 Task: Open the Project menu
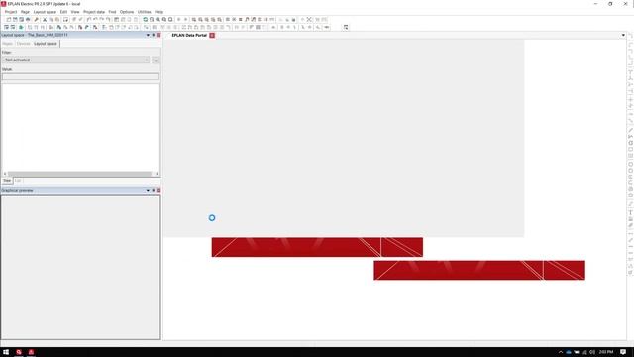[11, 12]
